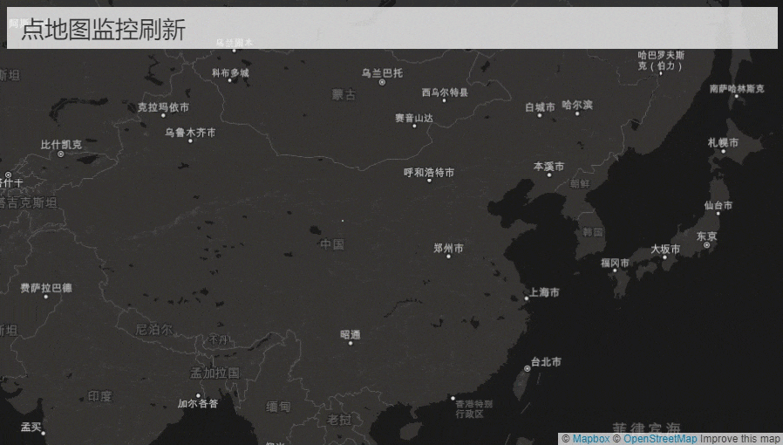The image size is (783, 445).
Task: Click the 白城市 city label
Action: click(540, 106)
